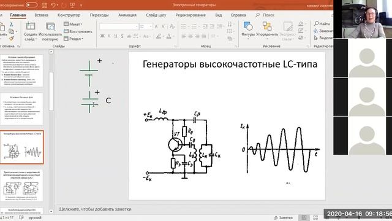The width and height of the screenshot is (392, 221).
Task: Start slide show from beginning icon in title bar
Action: (x=73, y=5)
